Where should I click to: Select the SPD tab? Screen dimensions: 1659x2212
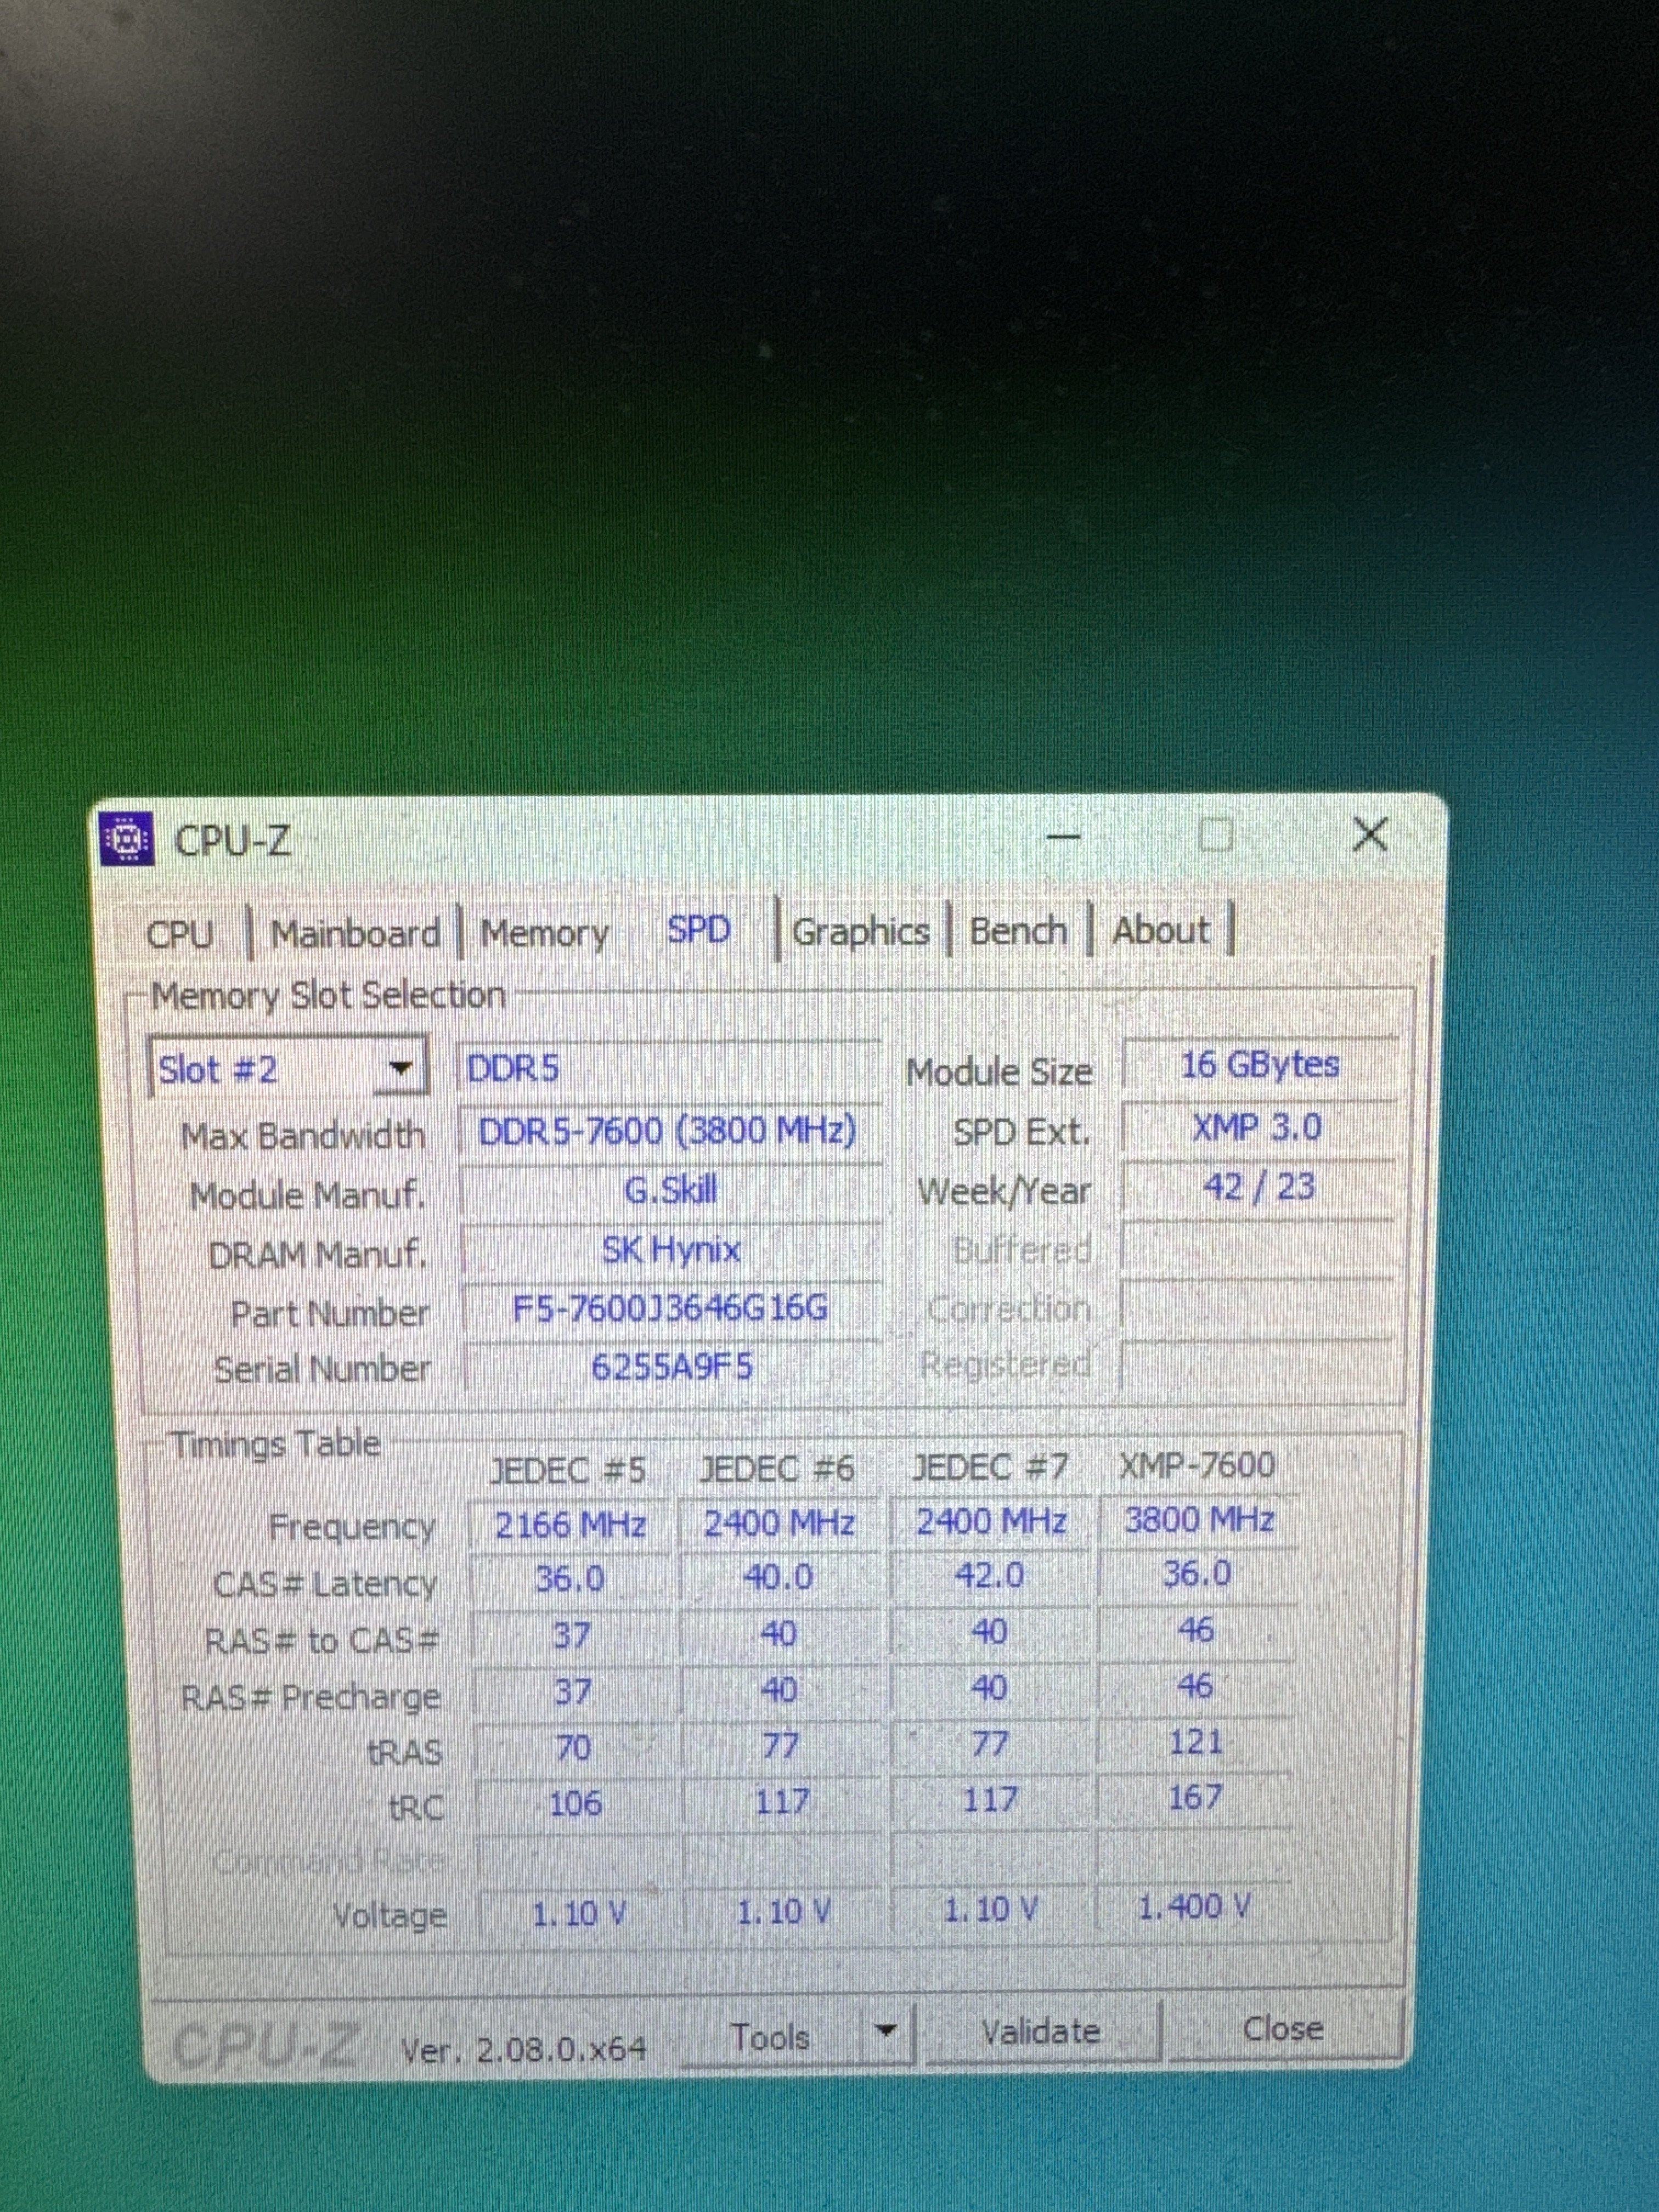699,930
